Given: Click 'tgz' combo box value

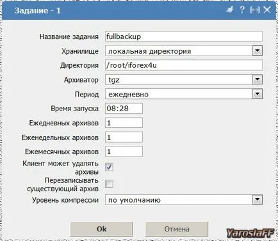Looking at the screenshot, I should click(114, 80).
